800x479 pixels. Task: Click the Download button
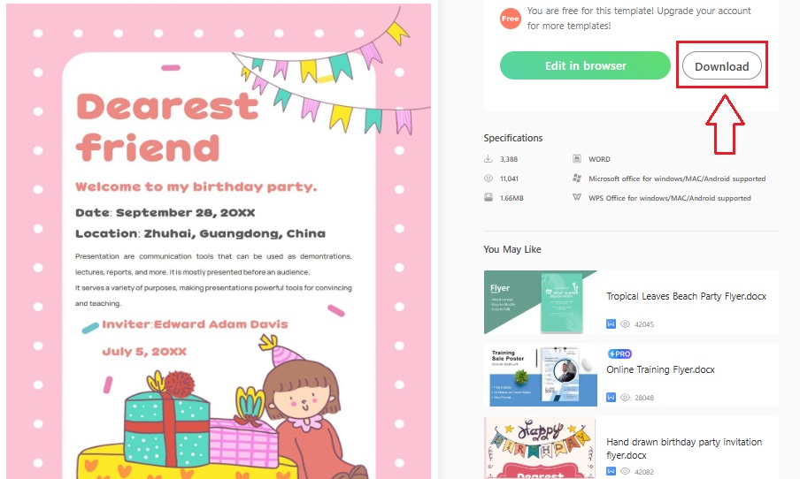(x=721, y=65)
